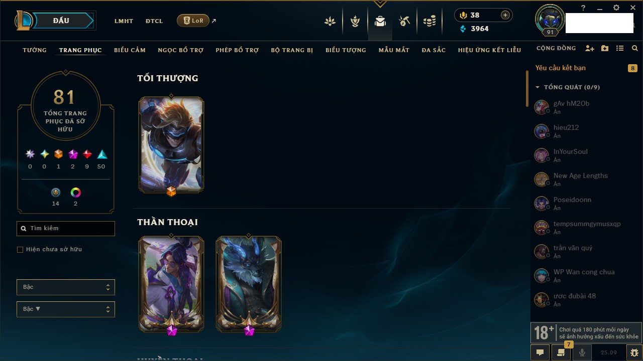Click the skin list scrollbar
Screen dimensions: 643x361
pyautogui.click(x=527, y=89)
